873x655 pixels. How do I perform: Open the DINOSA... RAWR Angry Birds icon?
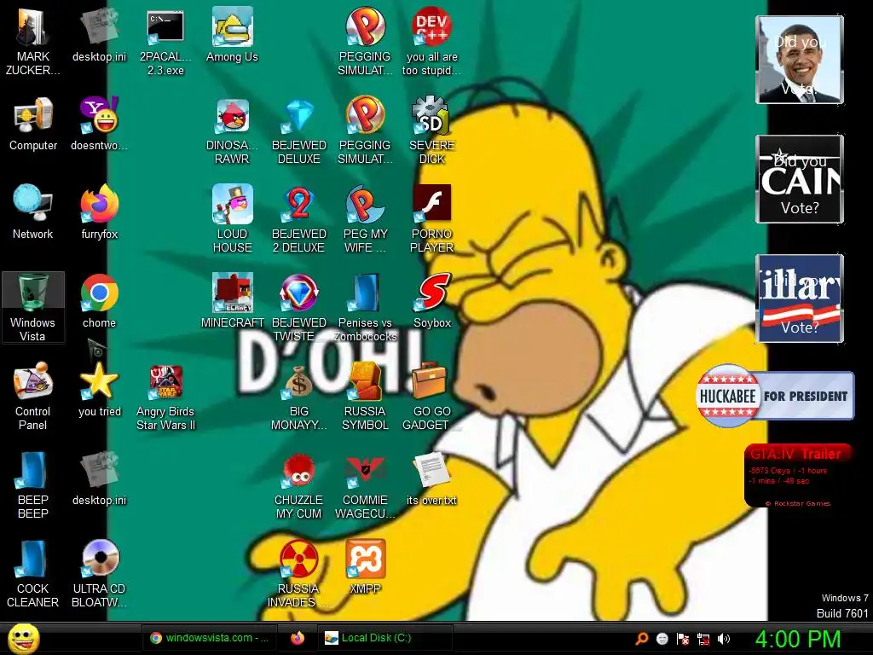click(232, 130)
